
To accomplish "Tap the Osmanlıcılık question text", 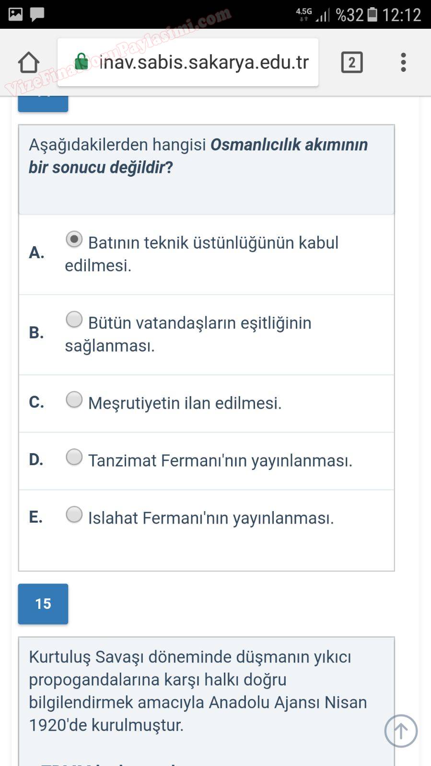I will coord(198,156).
